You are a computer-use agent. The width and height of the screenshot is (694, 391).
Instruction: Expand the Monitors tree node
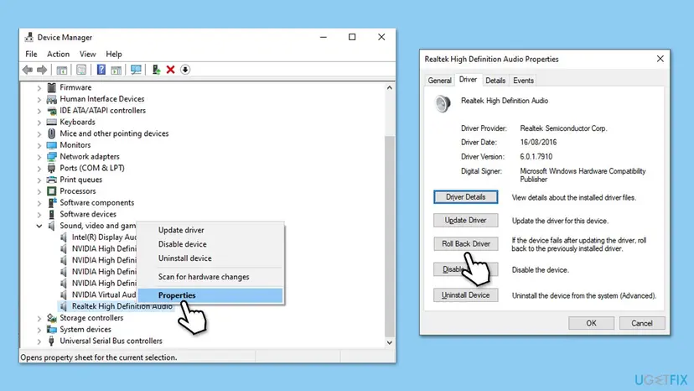[x=39, y=145]
